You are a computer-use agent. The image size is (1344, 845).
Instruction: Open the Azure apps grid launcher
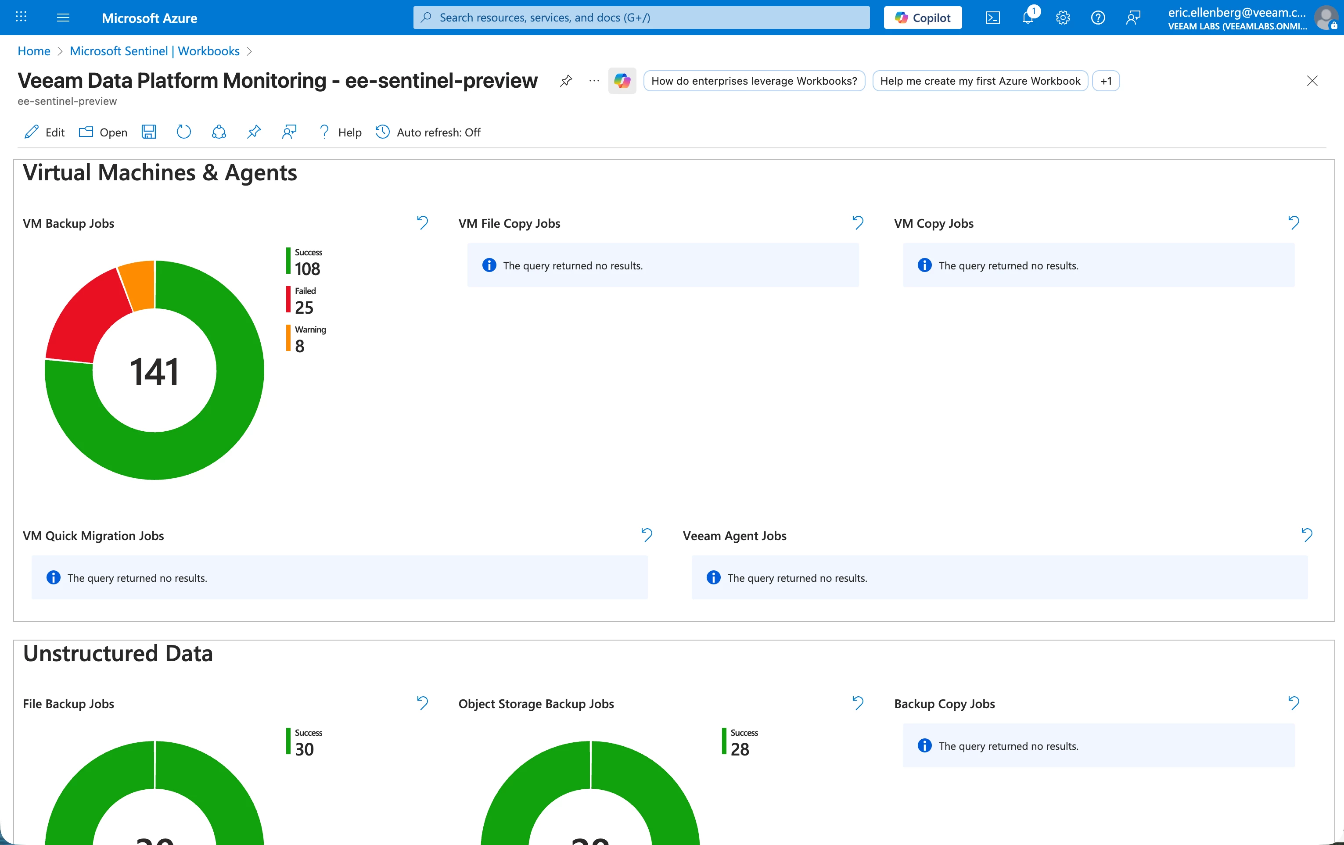(x=21, y=17)
